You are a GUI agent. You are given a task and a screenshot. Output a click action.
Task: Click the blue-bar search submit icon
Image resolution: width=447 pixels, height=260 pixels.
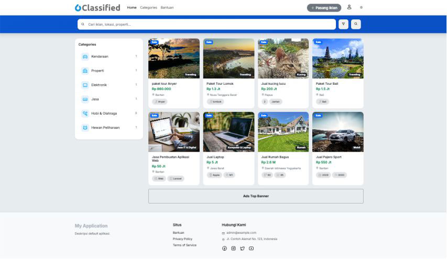click(356, 24)
